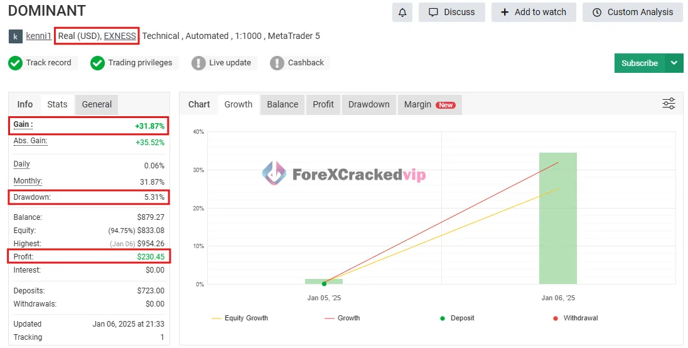Switch to the Balance chart tab
The width and height of the screenshot is (688, 348).
tap(282, 104)
